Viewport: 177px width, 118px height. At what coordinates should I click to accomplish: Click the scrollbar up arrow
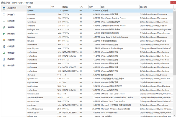tap(175, 10)
